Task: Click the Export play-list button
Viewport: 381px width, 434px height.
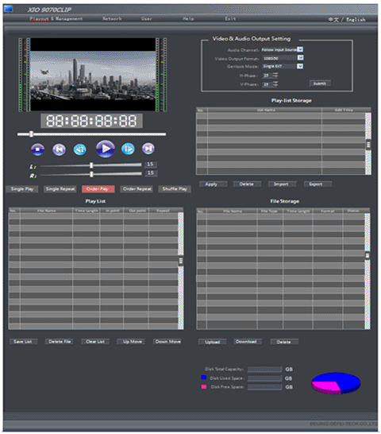Action: (317, 184)
